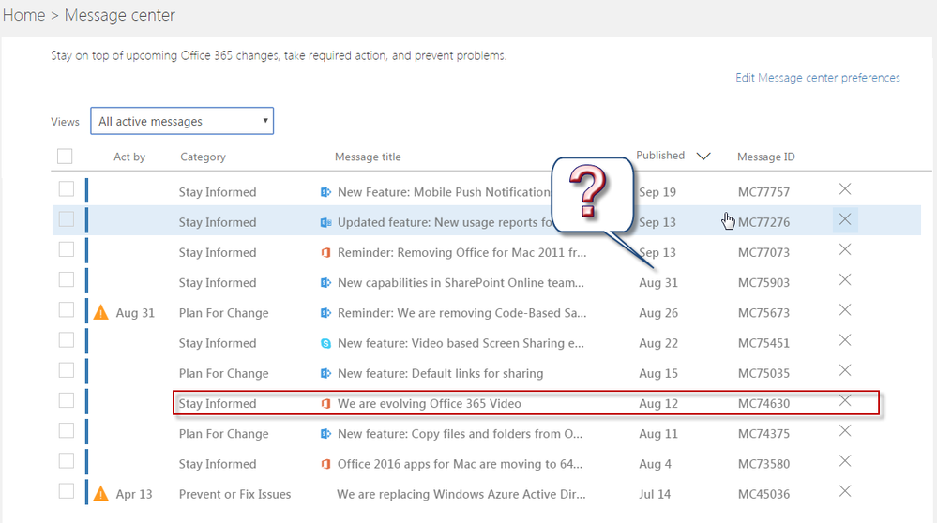Click Prevent or Fix Issues category cell
The width and height of the screenshot is (937, 523).
tap(234, 494)
